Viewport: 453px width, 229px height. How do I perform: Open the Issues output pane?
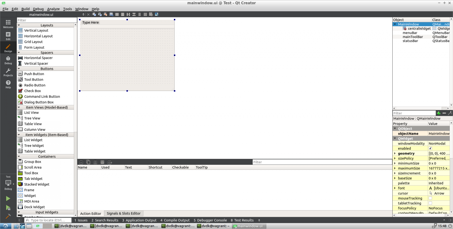point(81,220)
